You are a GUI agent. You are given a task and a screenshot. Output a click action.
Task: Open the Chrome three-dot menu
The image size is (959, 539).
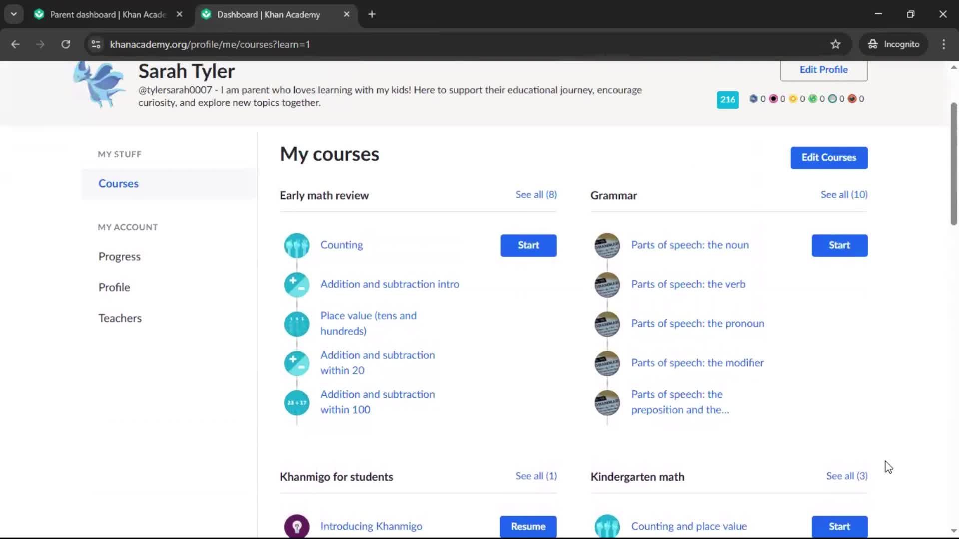tap(944, 44)
